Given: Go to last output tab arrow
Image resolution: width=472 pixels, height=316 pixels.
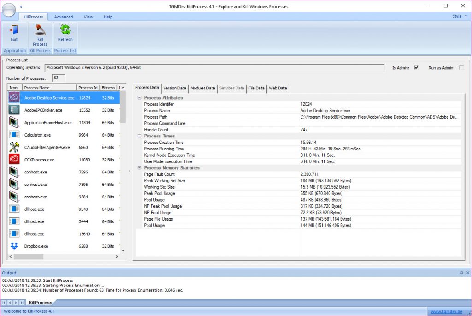Looking at the screenshot, I should click(22, 303).
